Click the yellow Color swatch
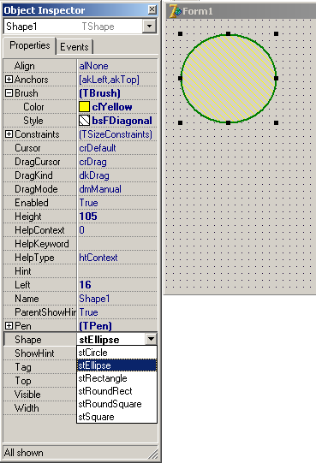Screen dimensions: 316x463 pyautogui.click(x=84, y=107)
